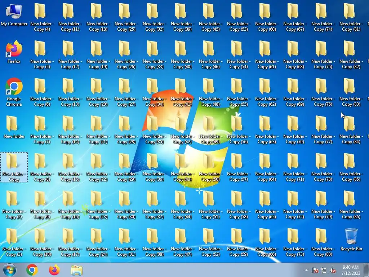
Task: Select 'New folder - Copy (58)' folder
Action: 239,205
